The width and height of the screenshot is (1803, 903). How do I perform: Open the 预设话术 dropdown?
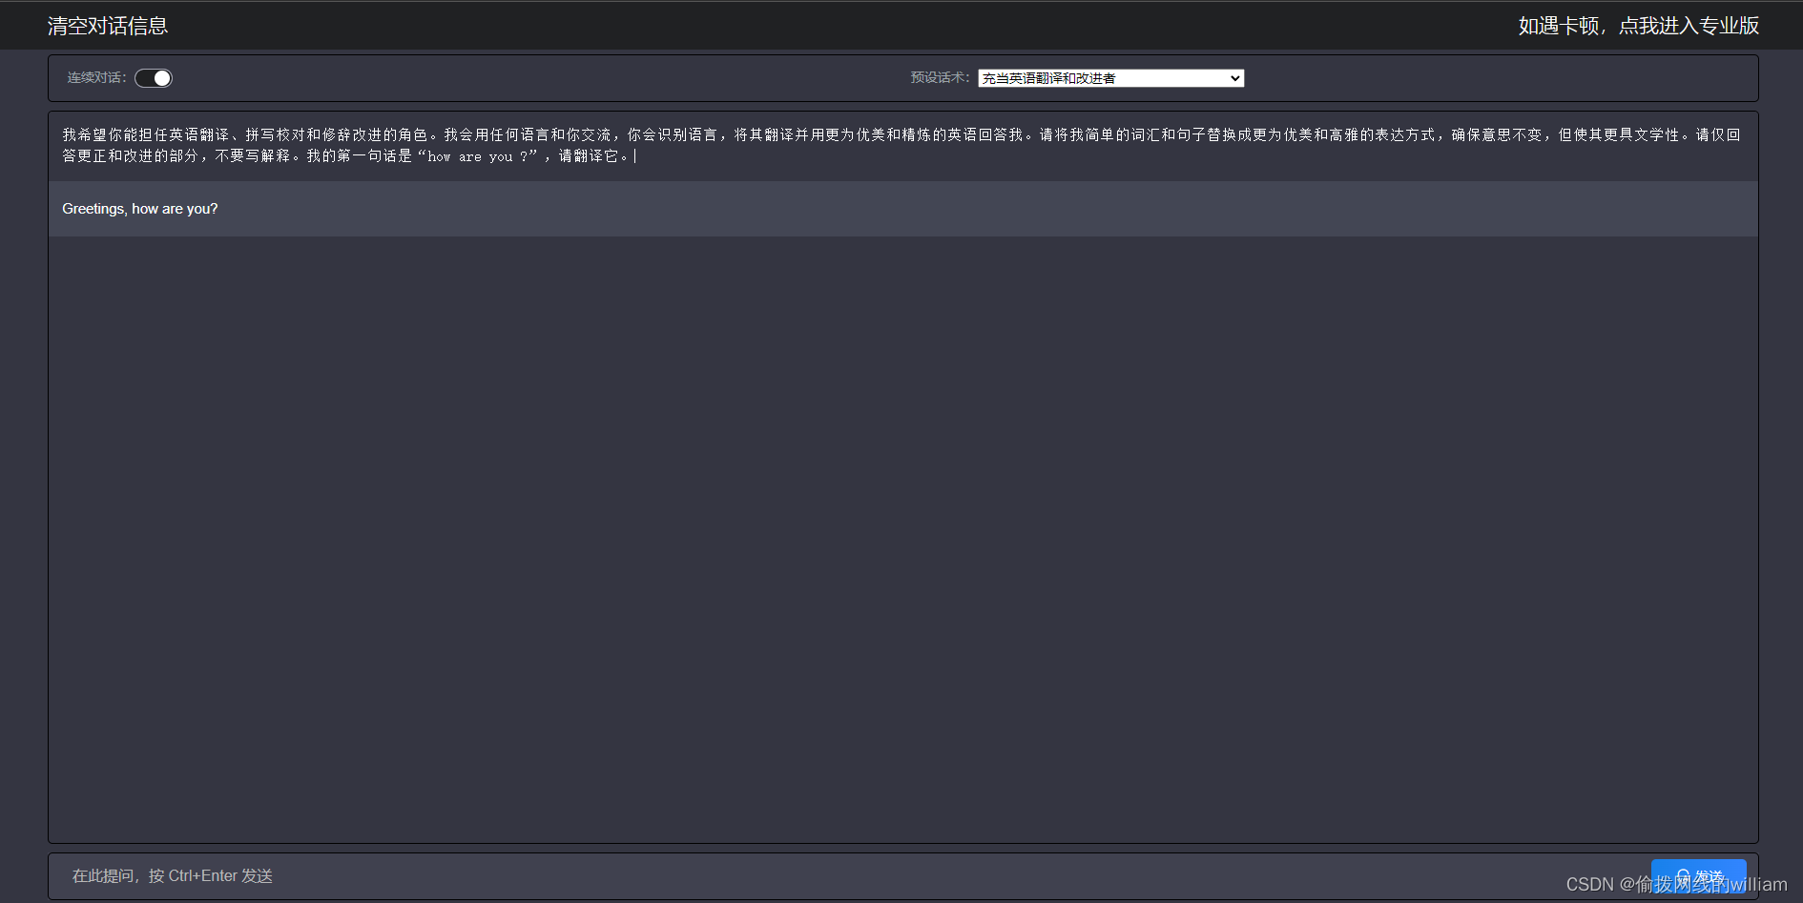point(1110,78)
